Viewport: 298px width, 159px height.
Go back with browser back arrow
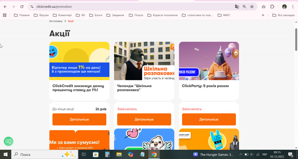pos(5,7)
